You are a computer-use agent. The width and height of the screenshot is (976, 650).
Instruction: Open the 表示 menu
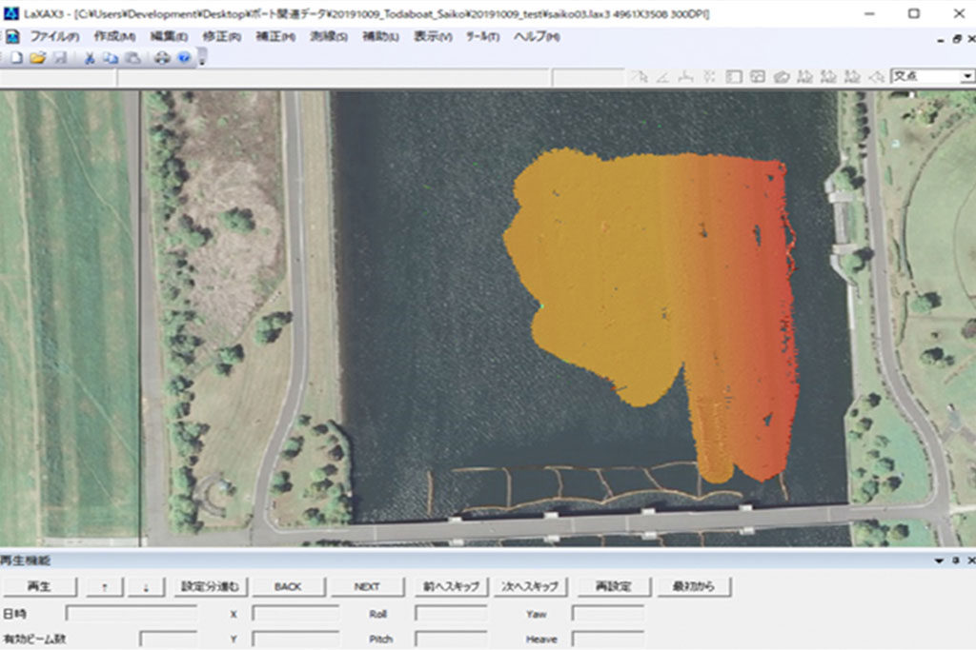click(432, 36)
